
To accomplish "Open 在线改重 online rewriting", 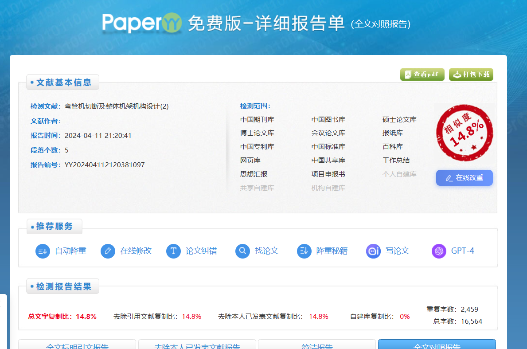I will pos(464,177).
